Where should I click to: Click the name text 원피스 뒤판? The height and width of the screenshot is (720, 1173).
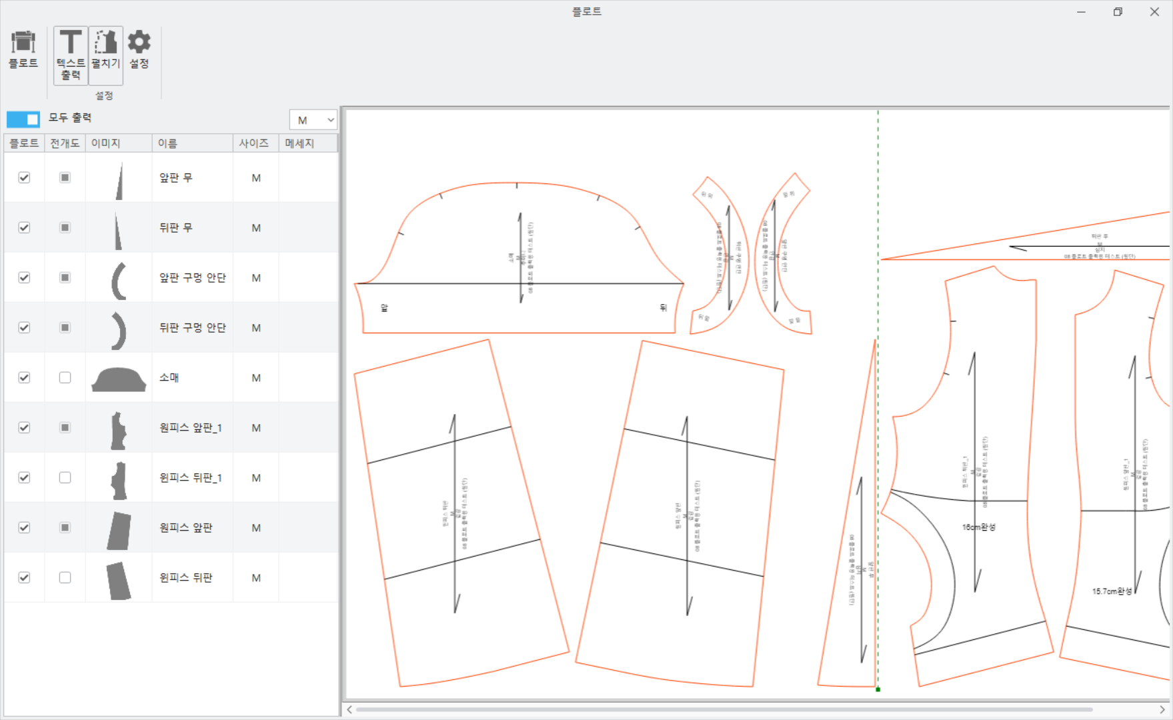click(186, 577)
